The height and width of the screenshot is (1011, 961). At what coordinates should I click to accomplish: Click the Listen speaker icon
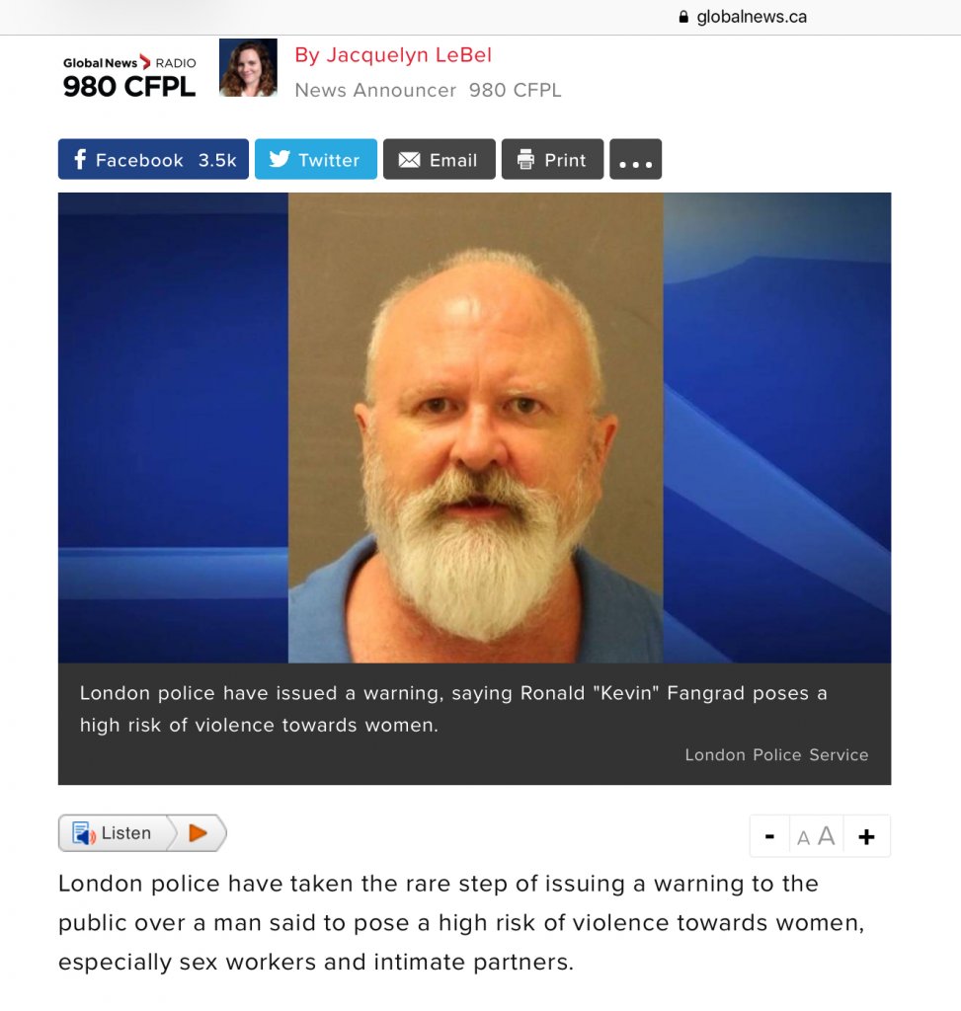[x=83, y=833]
